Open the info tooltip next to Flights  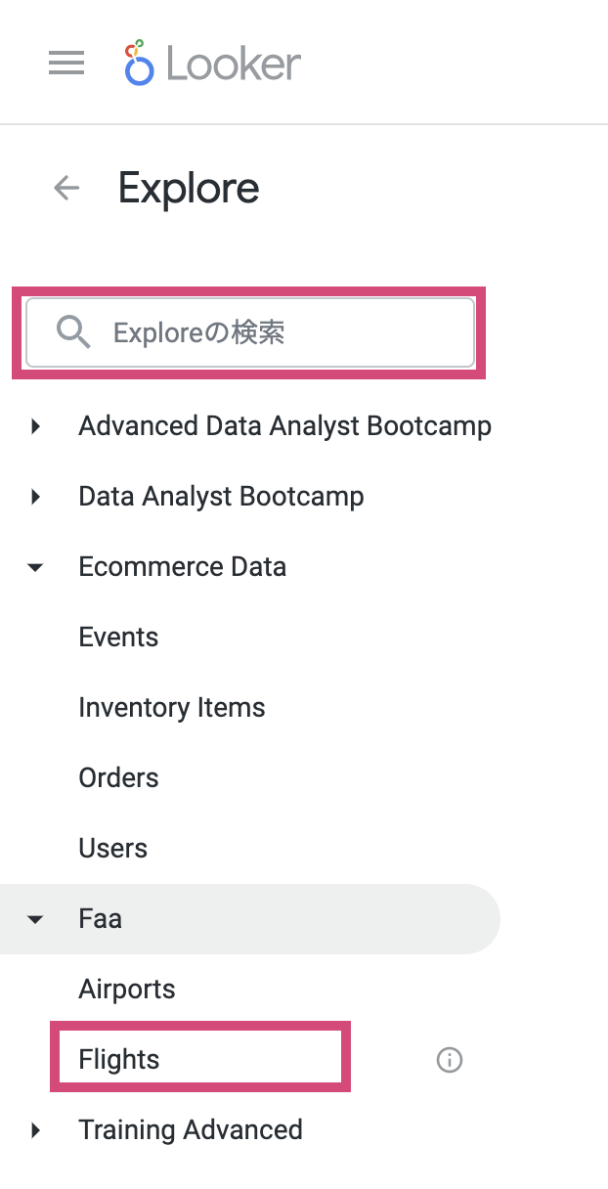[x=449, y=1059]
